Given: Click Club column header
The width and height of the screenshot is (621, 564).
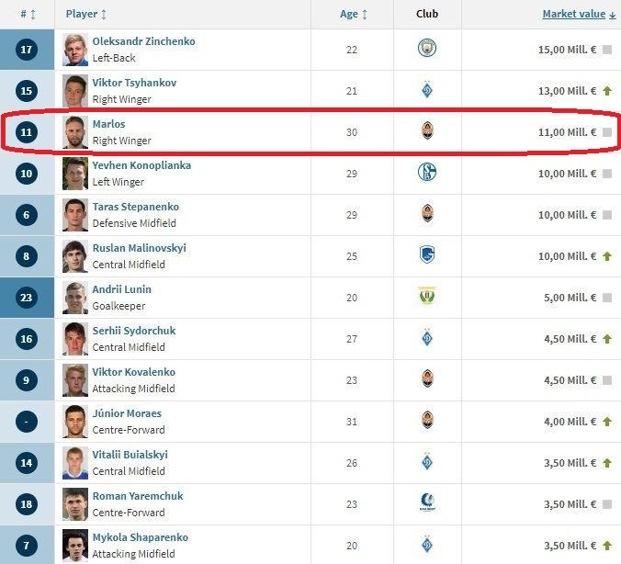Looking at the screenshot, I should (x=427, y=14).
